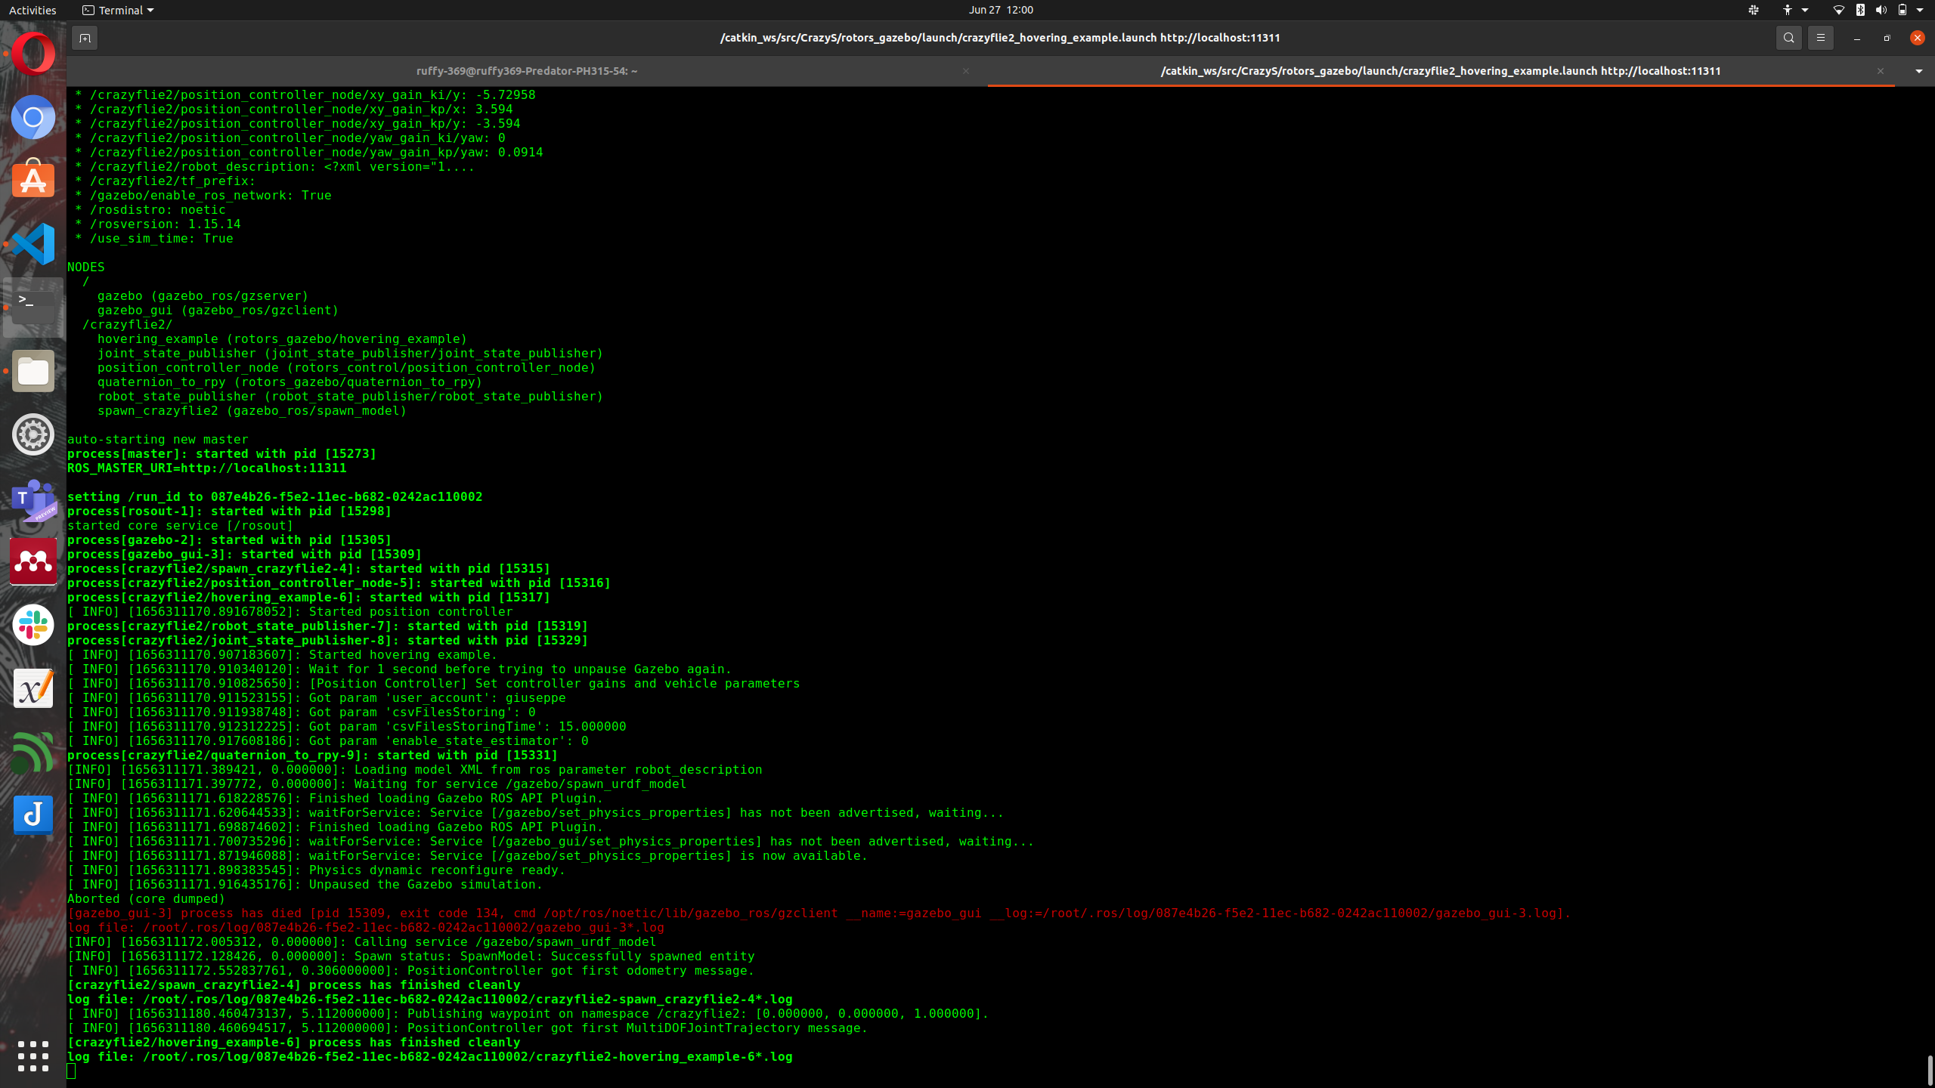Image resolution: width=1935 pixels, height=1088 pixels.
Task: Click the 'setting /run_id to' line
Action: point(274,496)
